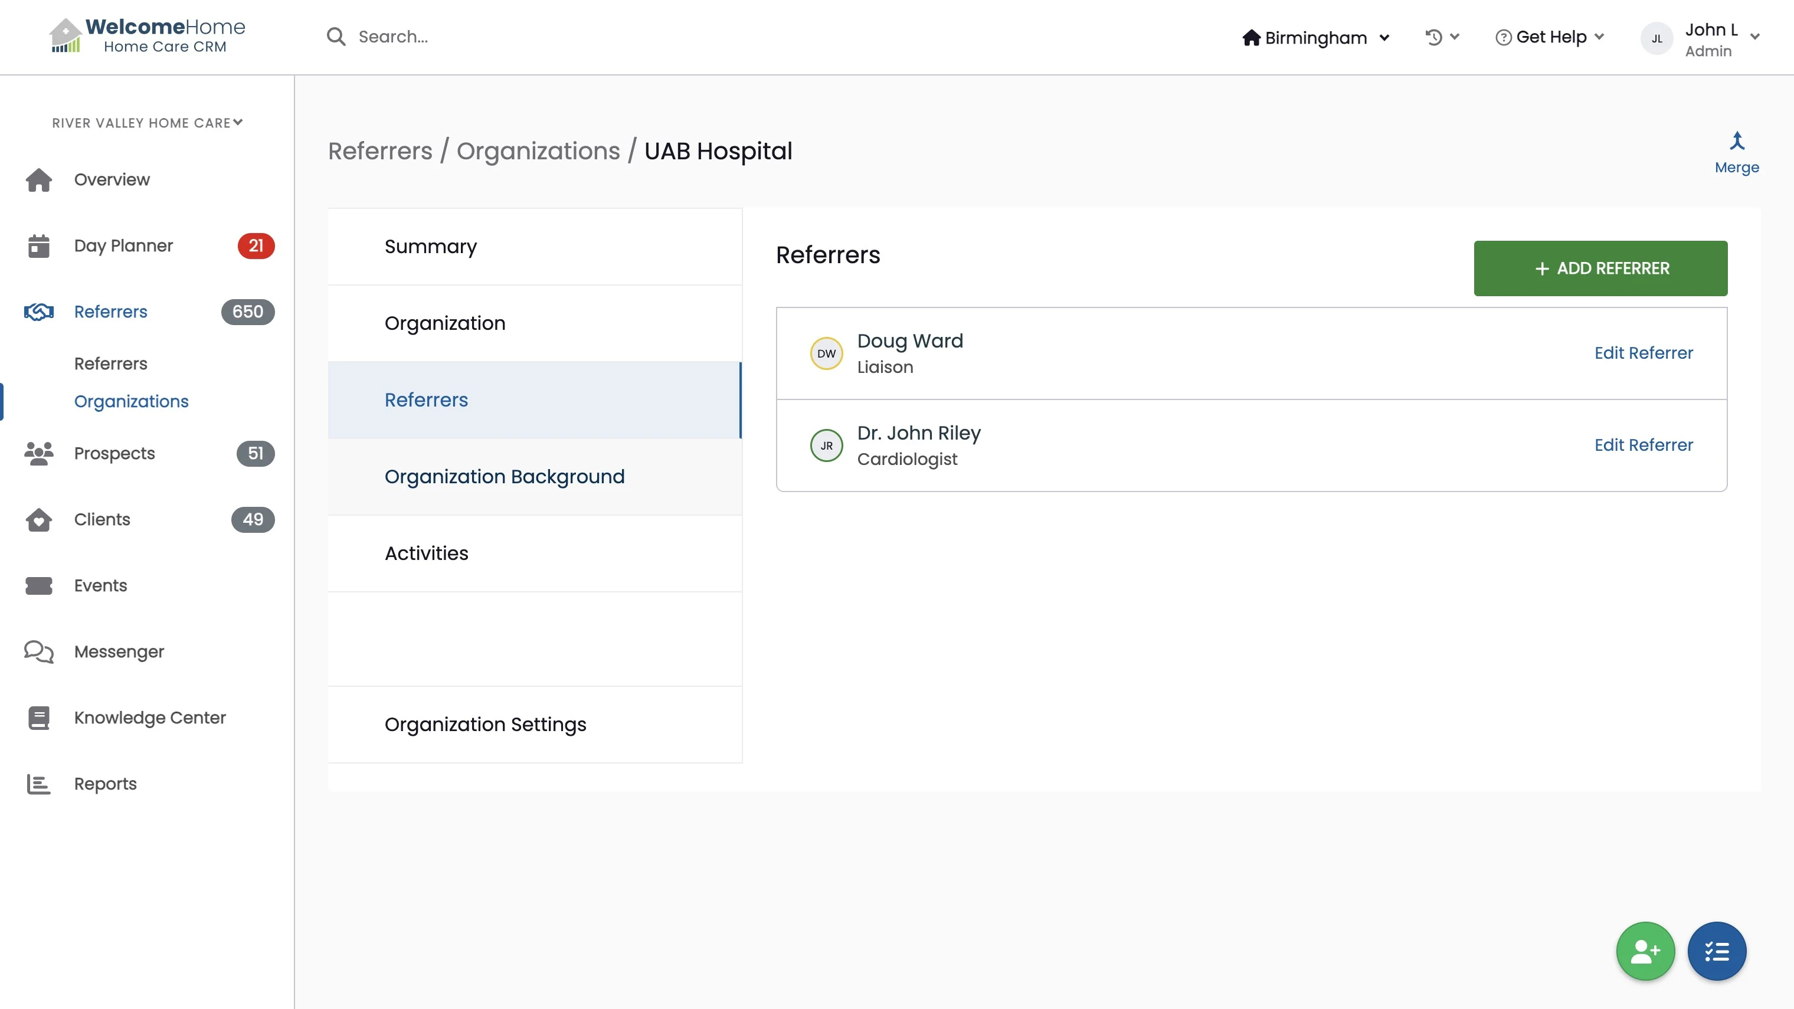Click the Doug Ward DW avatar
The image size is (1794, 1009).
(826, 354)
